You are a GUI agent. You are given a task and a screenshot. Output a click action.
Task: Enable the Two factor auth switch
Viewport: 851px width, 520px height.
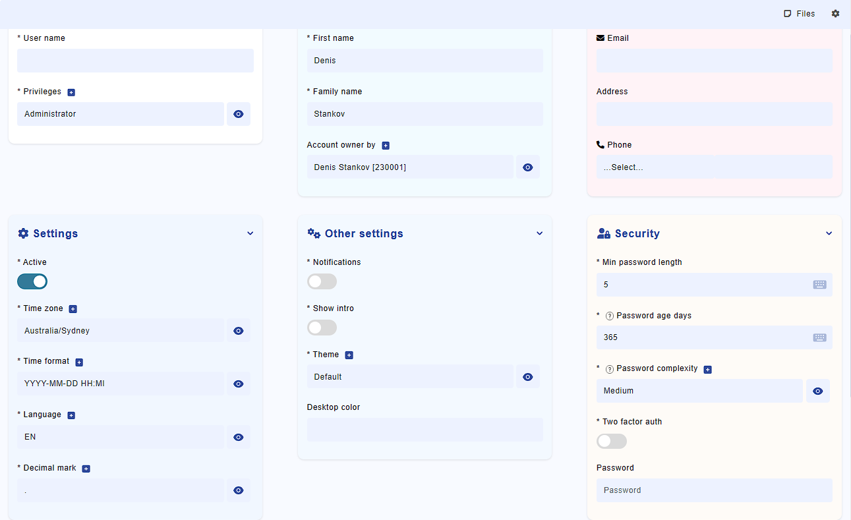612,442
